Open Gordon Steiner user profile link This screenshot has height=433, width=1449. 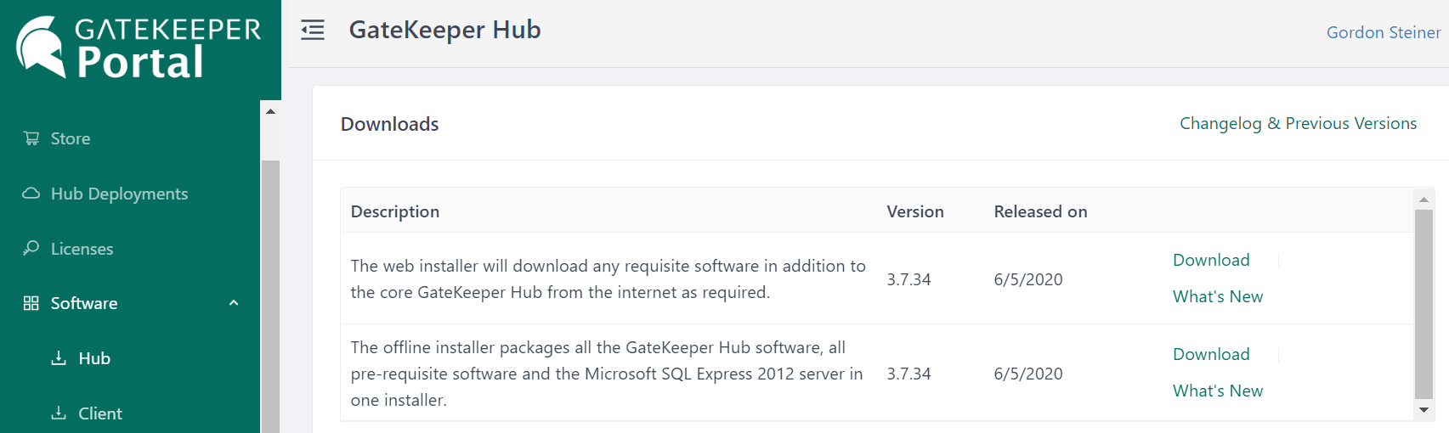click(1383, 32)
